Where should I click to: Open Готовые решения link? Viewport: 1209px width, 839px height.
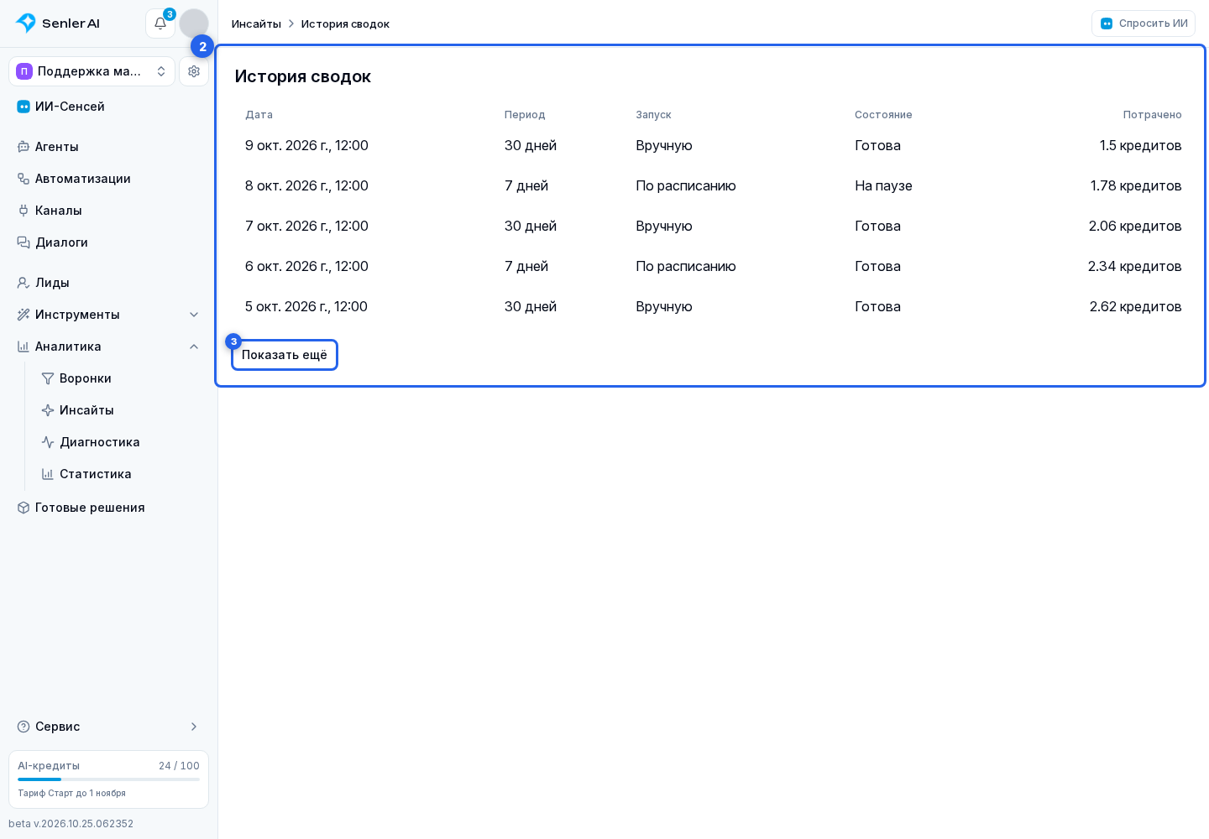pyautogui.click(x=108, y=508)
